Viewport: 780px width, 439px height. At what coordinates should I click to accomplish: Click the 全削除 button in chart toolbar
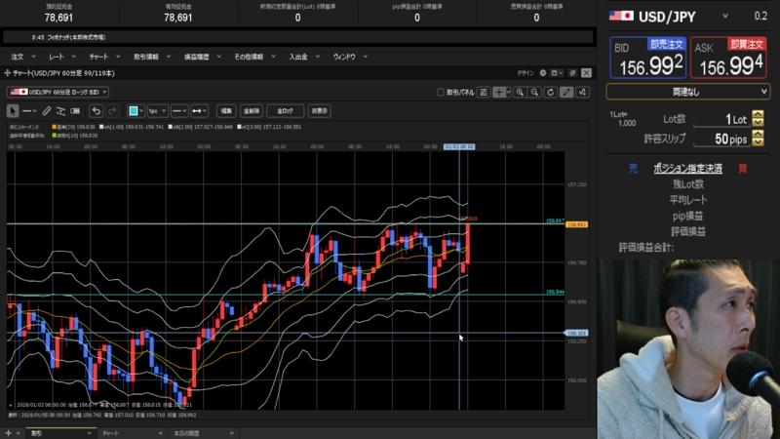[x=251, y=110]
